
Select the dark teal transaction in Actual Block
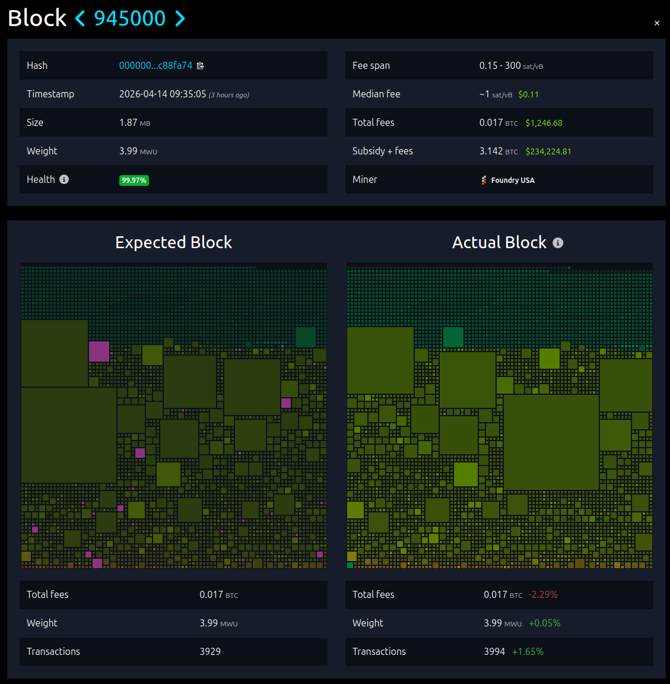[454, 337]
